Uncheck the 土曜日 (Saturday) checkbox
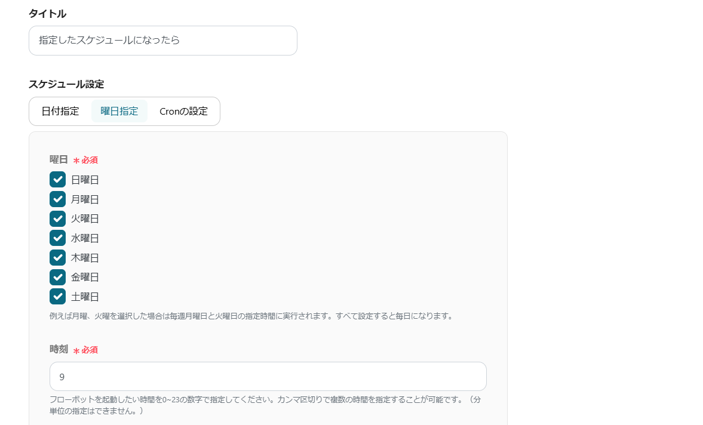 tap(57, 296)
